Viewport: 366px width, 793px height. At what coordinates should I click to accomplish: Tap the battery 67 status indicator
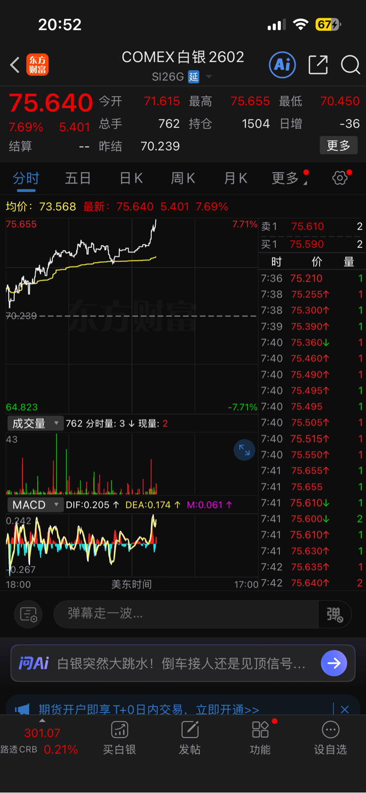pos(328,24)
